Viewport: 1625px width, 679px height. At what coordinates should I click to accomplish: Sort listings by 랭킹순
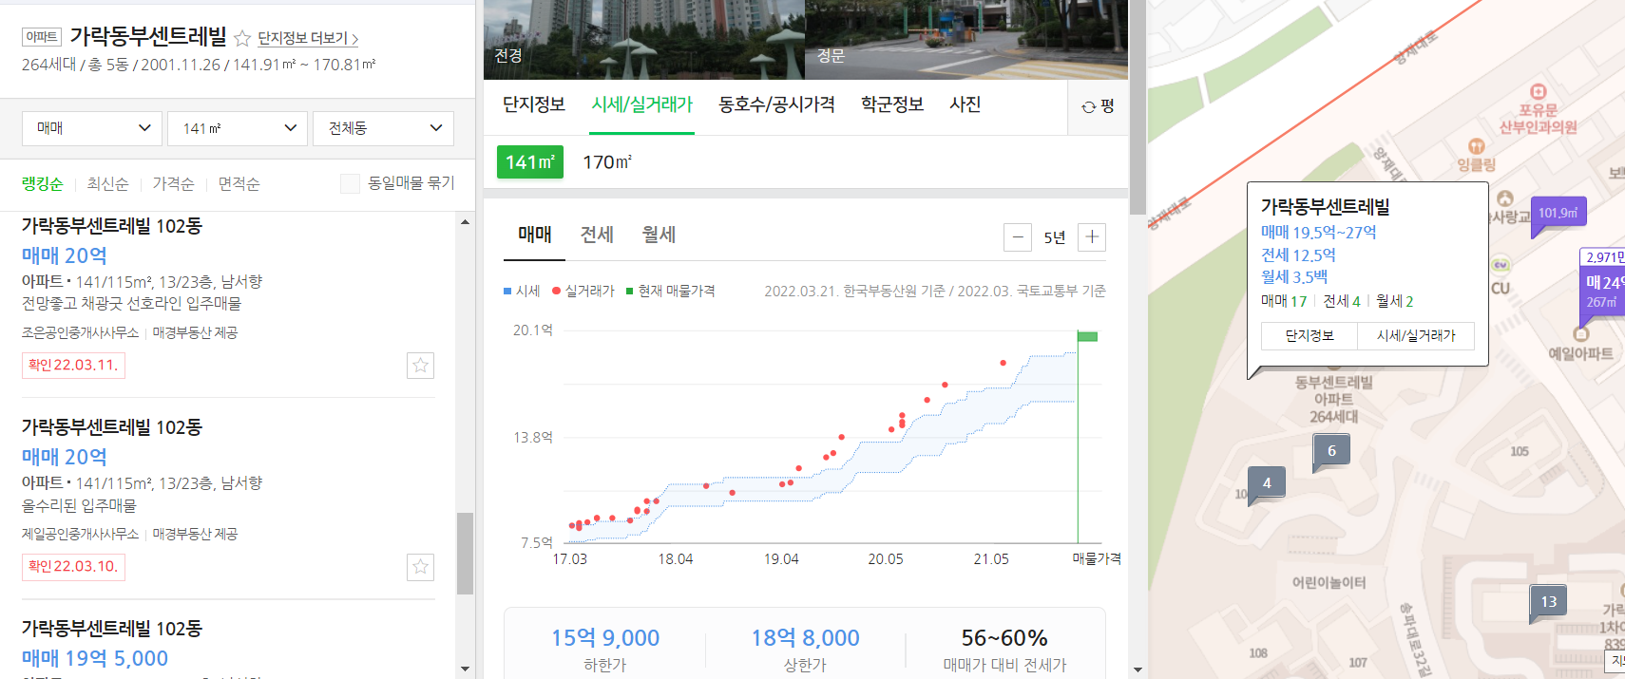42,183
